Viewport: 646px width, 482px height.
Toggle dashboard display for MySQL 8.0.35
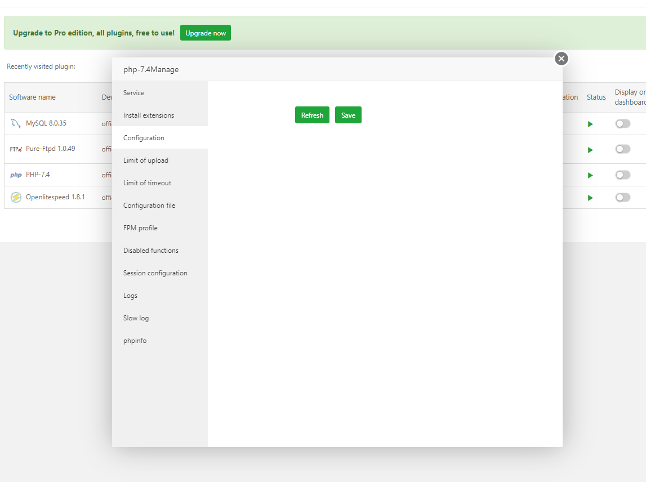coord(622,123)
